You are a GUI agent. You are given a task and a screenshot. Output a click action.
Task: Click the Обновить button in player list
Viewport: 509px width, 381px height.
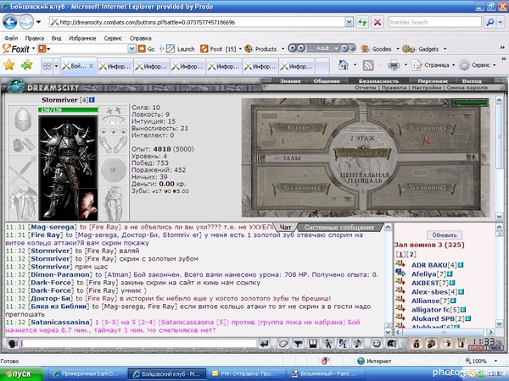pyautogui.click(x=445, y=235)
